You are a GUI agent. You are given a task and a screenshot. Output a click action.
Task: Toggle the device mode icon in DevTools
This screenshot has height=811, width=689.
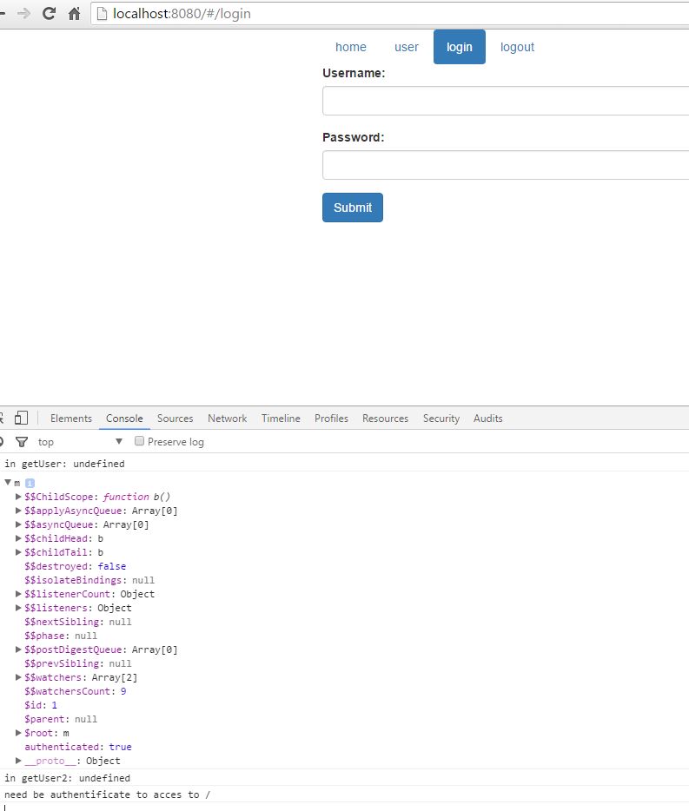[21, 418]
